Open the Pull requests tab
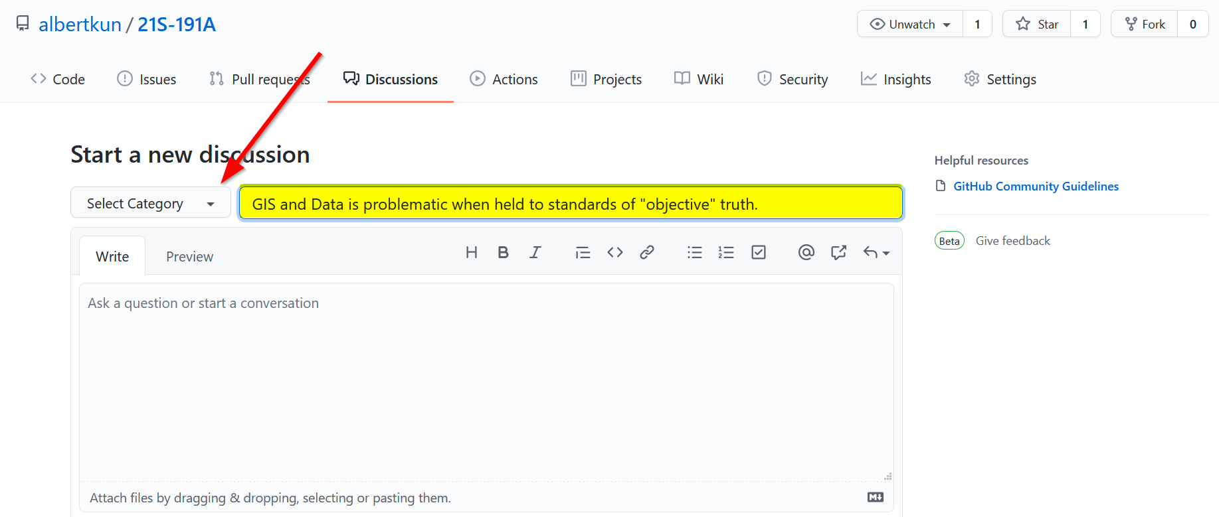The width and height of the screenshot is (1219, 517). 260,79
